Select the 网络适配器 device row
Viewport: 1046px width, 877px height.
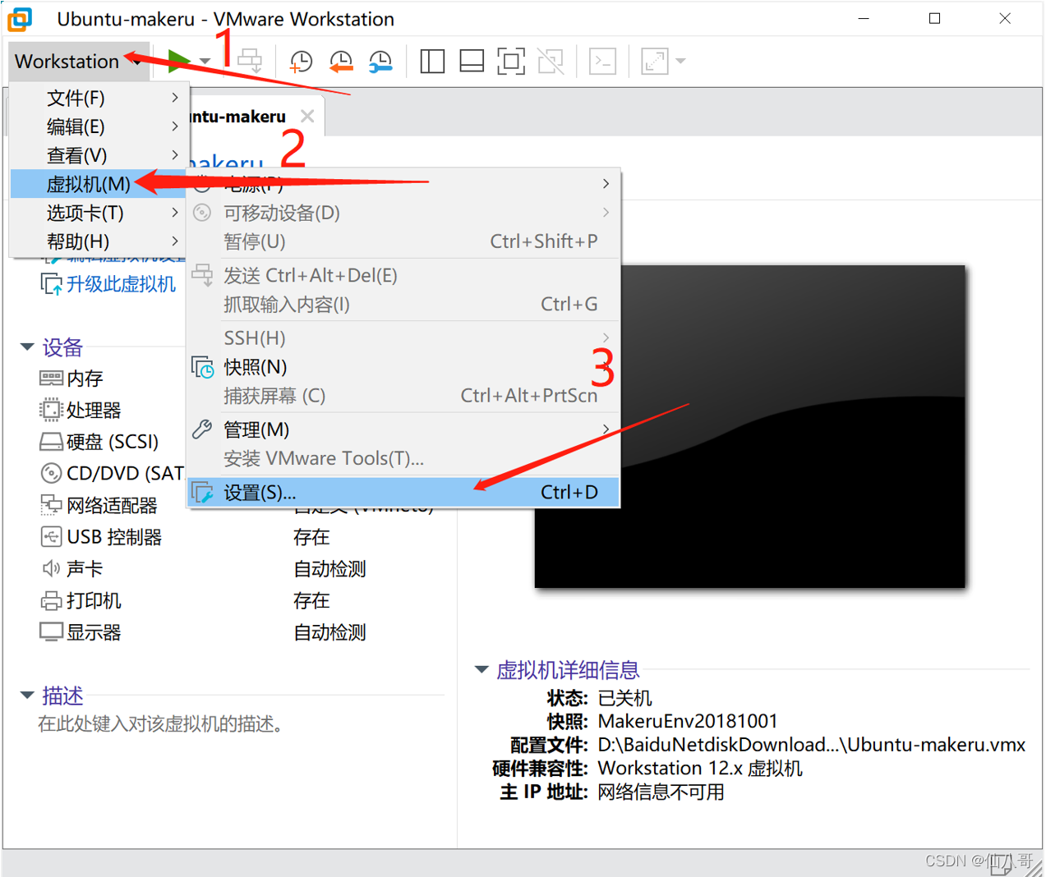point(99,505)
